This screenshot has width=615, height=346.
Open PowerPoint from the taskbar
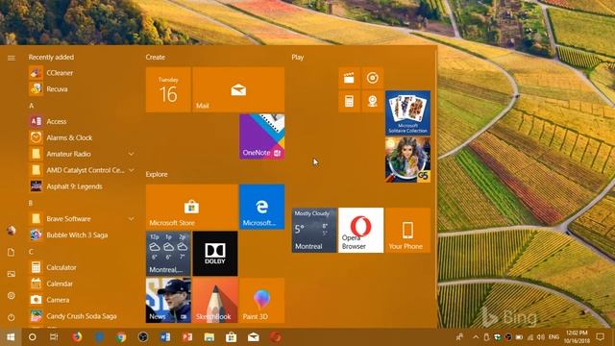[187, 337]
